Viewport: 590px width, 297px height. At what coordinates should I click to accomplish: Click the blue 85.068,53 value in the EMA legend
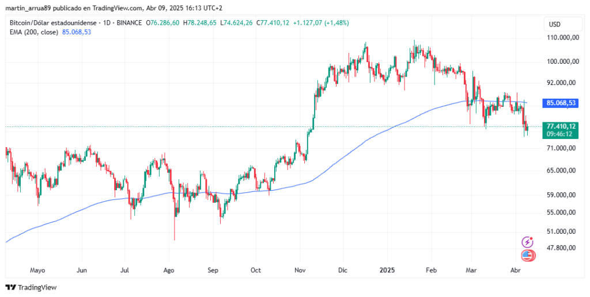(x=77, y=32)
